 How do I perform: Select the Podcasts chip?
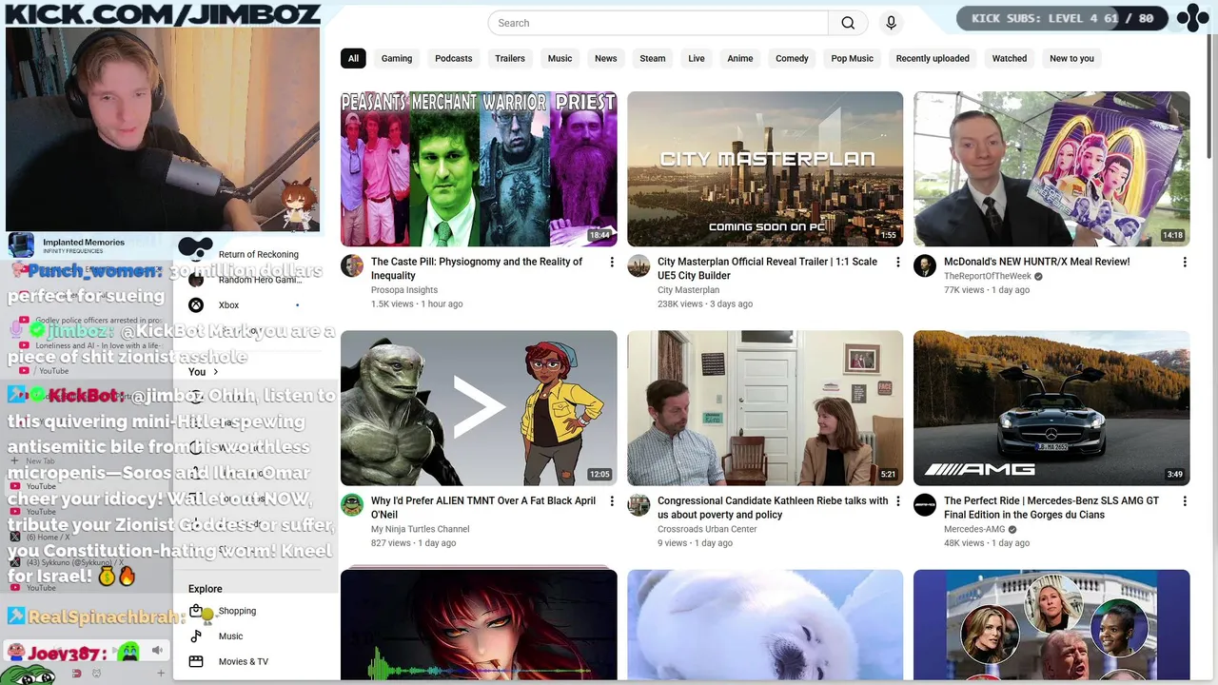[454, 58]
